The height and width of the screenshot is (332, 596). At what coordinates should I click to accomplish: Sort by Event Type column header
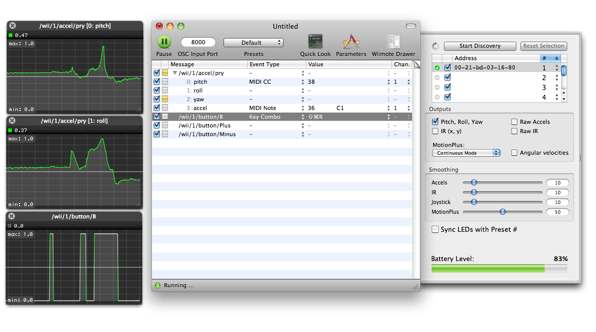[276, 64]
